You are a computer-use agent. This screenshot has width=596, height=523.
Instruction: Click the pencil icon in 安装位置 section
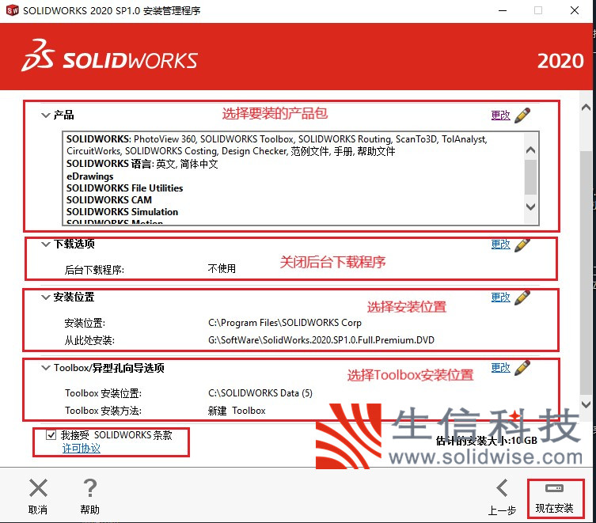pyautogui.click(x=522, y=298)
